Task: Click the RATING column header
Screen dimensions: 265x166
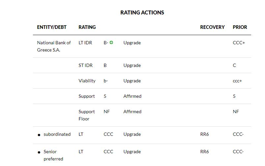Action: click(x=87, y=27)
